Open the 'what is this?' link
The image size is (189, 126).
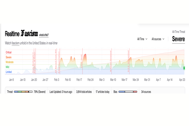click(44, 35)
